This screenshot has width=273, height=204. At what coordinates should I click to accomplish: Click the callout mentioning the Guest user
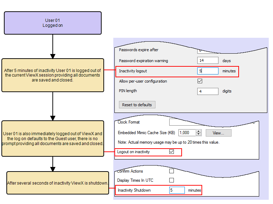(x=53, y=139)
